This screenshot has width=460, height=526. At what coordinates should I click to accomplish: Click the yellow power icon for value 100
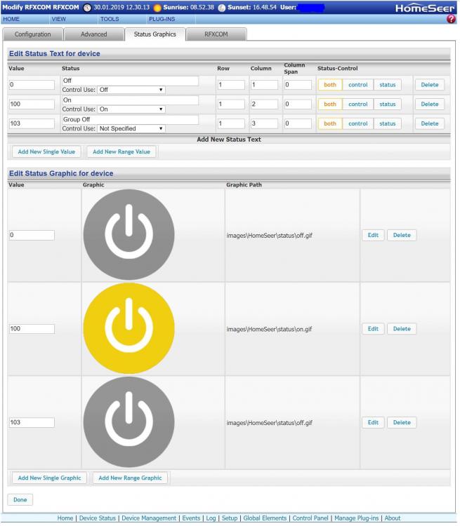click(129, 328)
